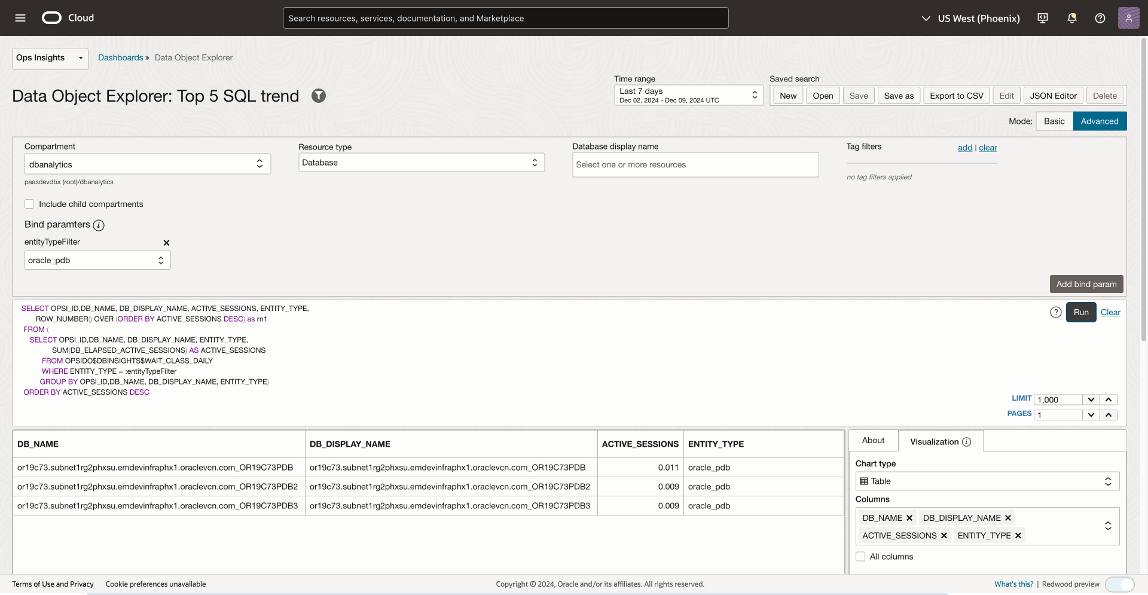1148x595 pixels.
Task: Open the JSON Editor
Action: (1054, 96)
